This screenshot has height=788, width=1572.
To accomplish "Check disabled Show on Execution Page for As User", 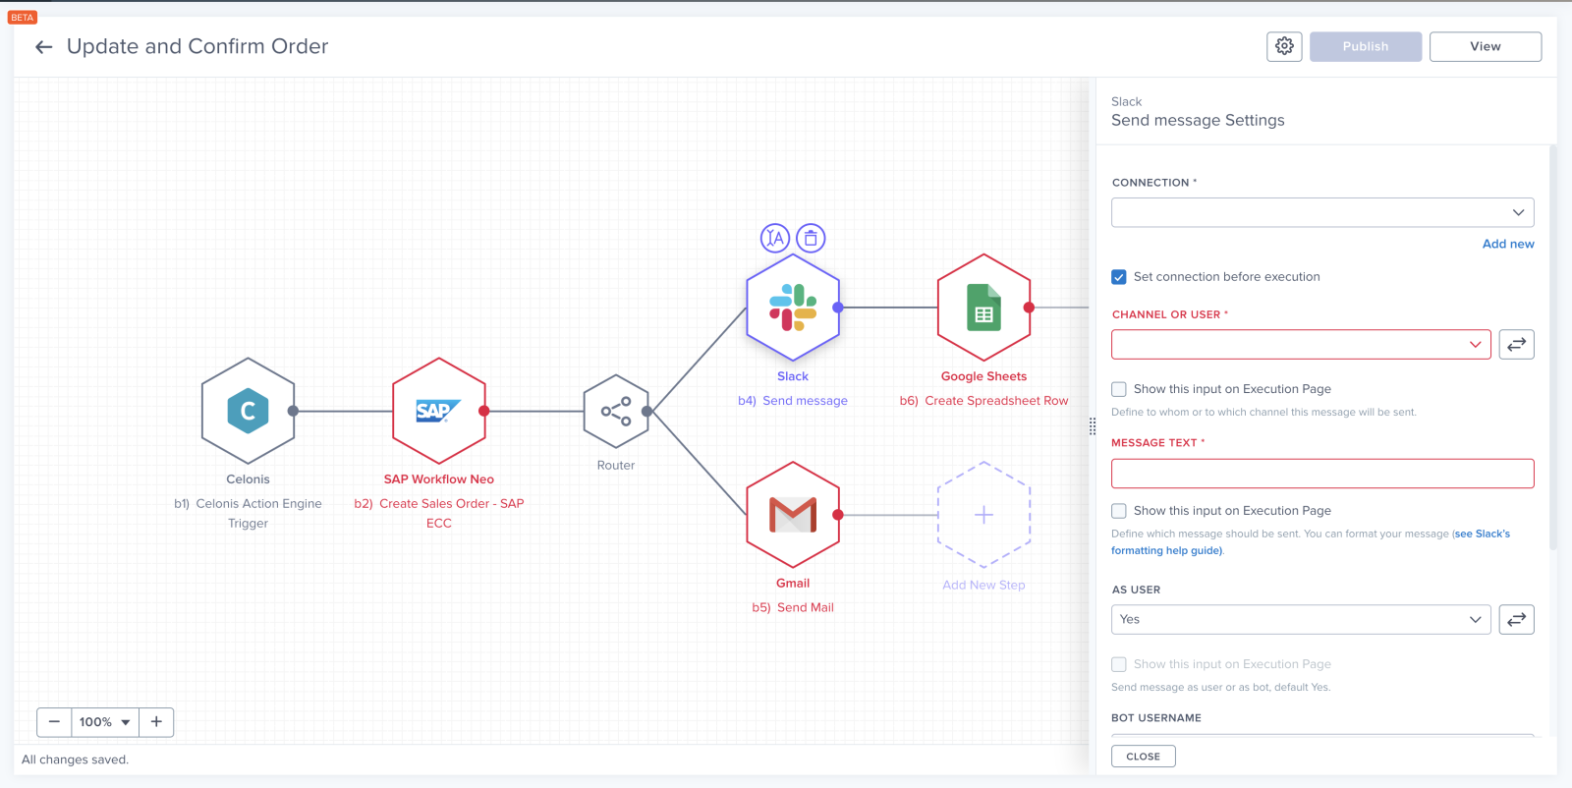I will 1119,664.
